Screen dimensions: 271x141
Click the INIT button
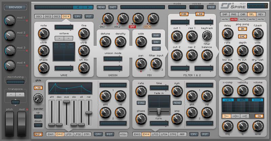[112, 7]
